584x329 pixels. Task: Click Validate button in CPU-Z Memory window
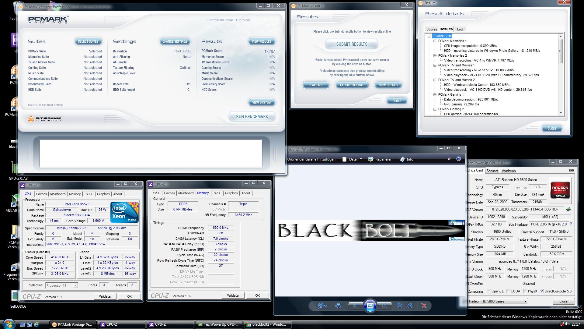(232, 295)
